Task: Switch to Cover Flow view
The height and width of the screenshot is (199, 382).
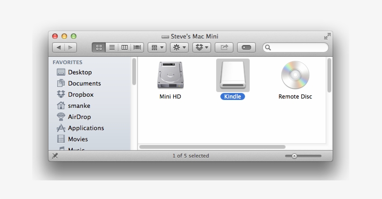Action: pyautogui.click(x=137, y=47)
